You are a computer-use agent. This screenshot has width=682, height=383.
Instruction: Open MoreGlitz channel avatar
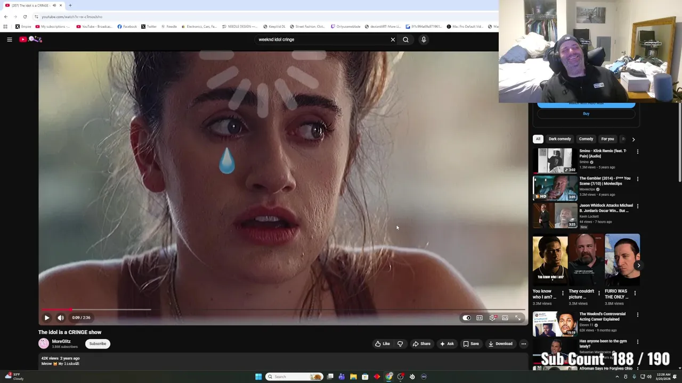pos(44,344)
